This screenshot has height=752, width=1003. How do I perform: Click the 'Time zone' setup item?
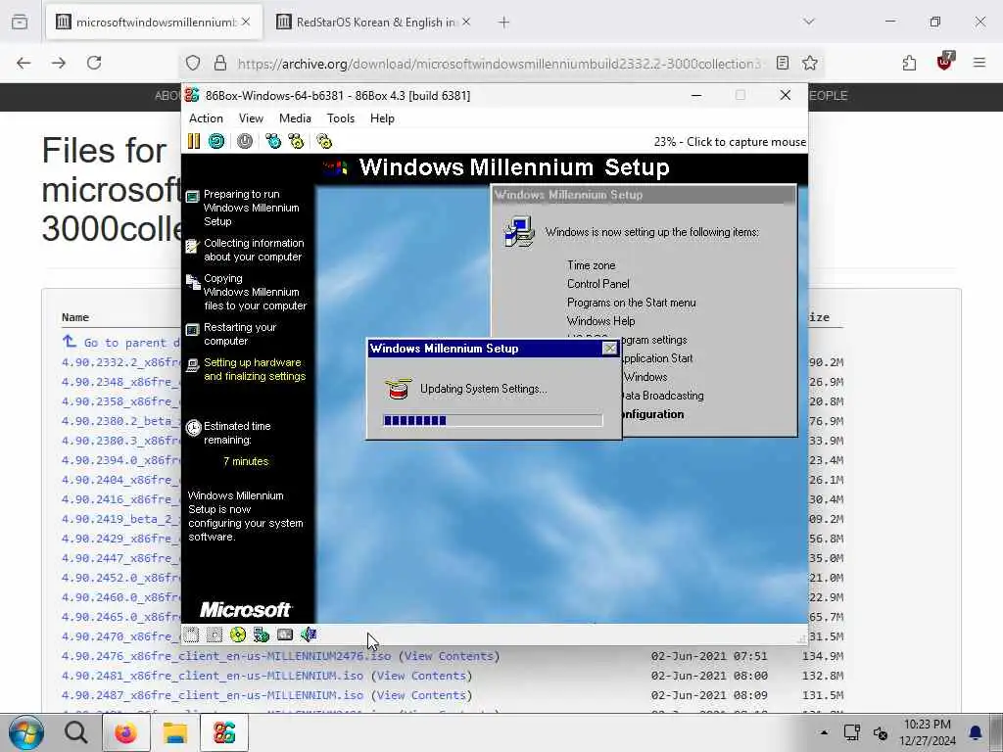point(591,264)
